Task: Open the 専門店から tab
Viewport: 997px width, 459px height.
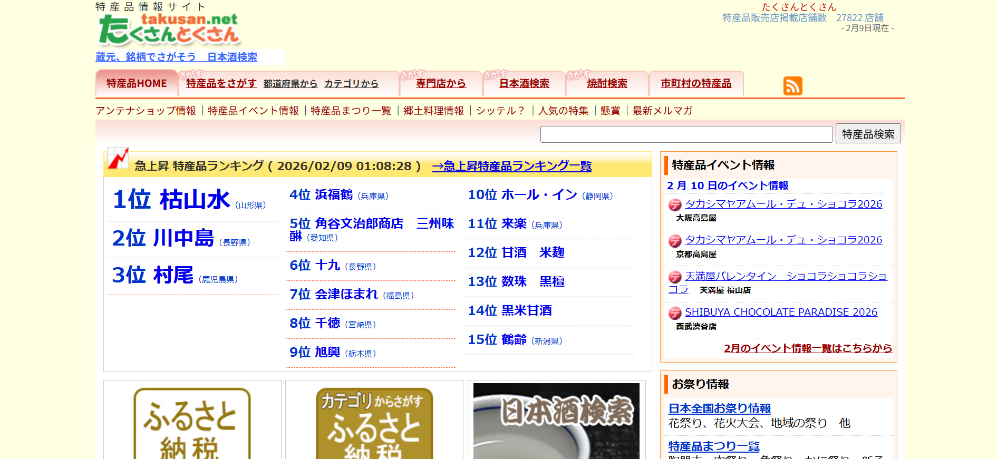Action: coord(441,84)
